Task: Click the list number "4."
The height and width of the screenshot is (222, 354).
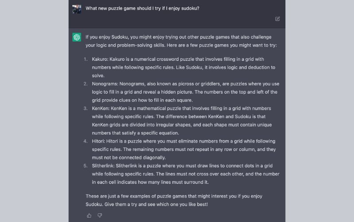Action: coord(85,141)
